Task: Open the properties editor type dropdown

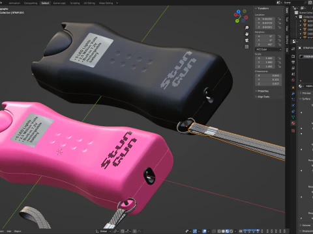Action: (295, 41)
